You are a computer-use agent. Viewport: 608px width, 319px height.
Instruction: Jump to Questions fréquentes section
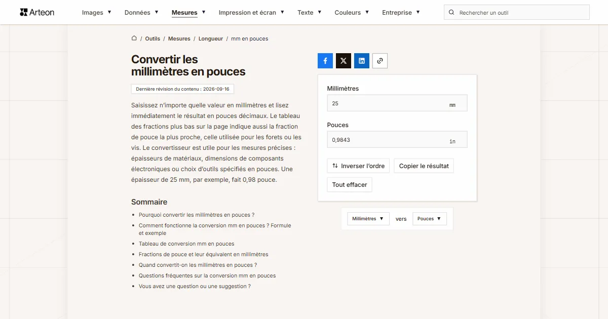[x=207, y=275]
